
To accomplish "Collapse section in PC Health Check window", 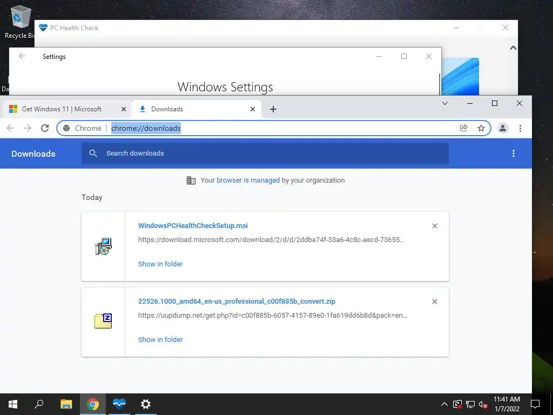I will [x=513, y=48].
